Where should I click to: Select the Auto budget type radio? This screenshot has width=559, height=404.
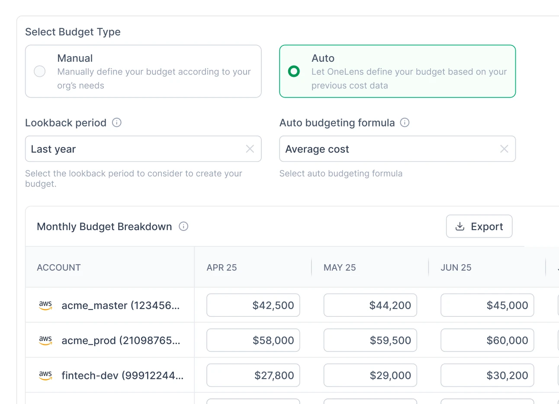point(294,71)
